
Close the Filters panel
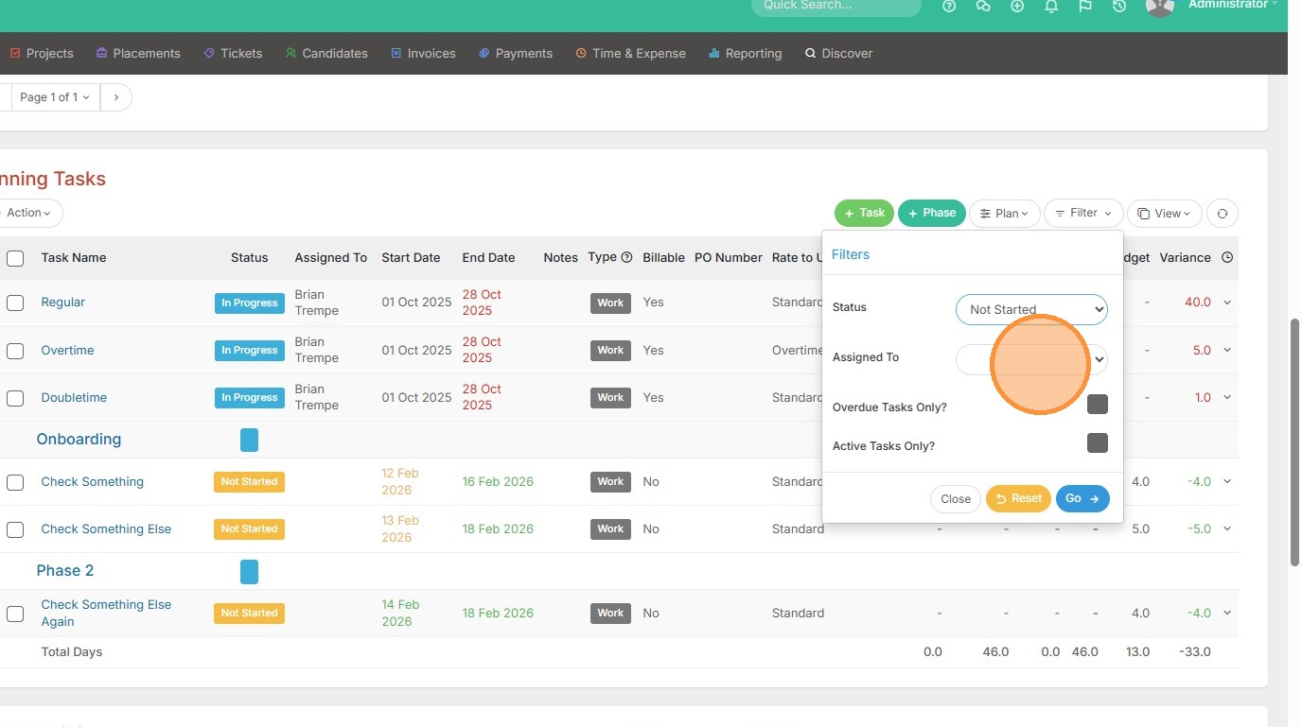click(x=956, y=499)
